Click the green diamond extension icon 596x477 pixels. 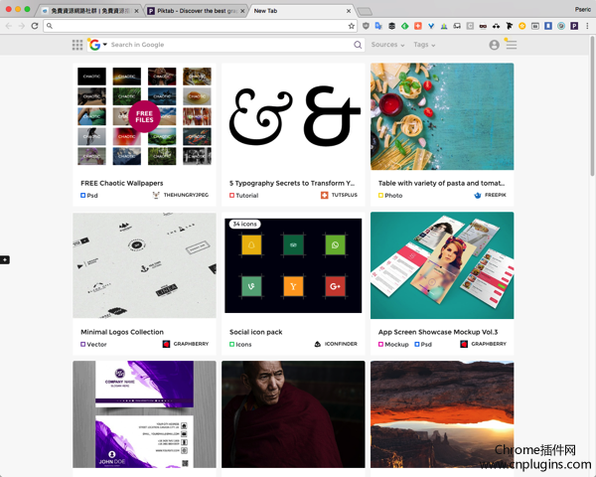[x=405, y=26]
